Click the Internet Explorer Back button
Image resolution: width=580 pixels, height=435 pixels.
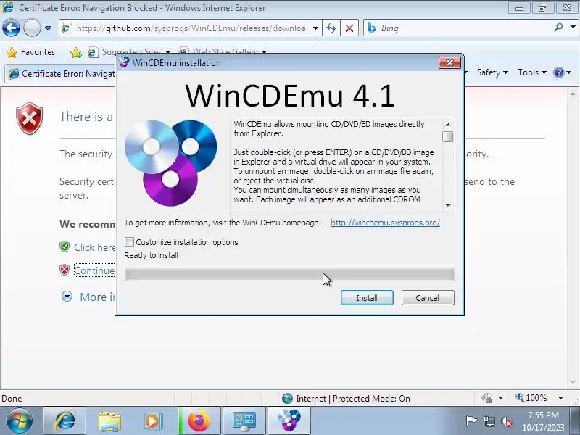pyautogui.click(x=11, y=28)
